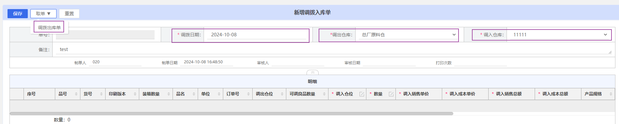Select 调拨出库单 from the dropdown menu
619x124 pixels.
[49, 28]
